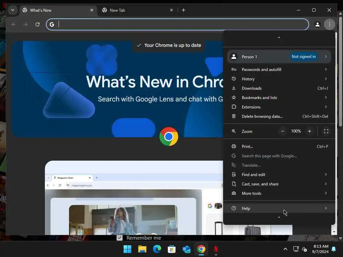Click menu scroll-down arrow at bottom
Image resolution: width=343 pixels, height=257 pixels.
[279, 218]
